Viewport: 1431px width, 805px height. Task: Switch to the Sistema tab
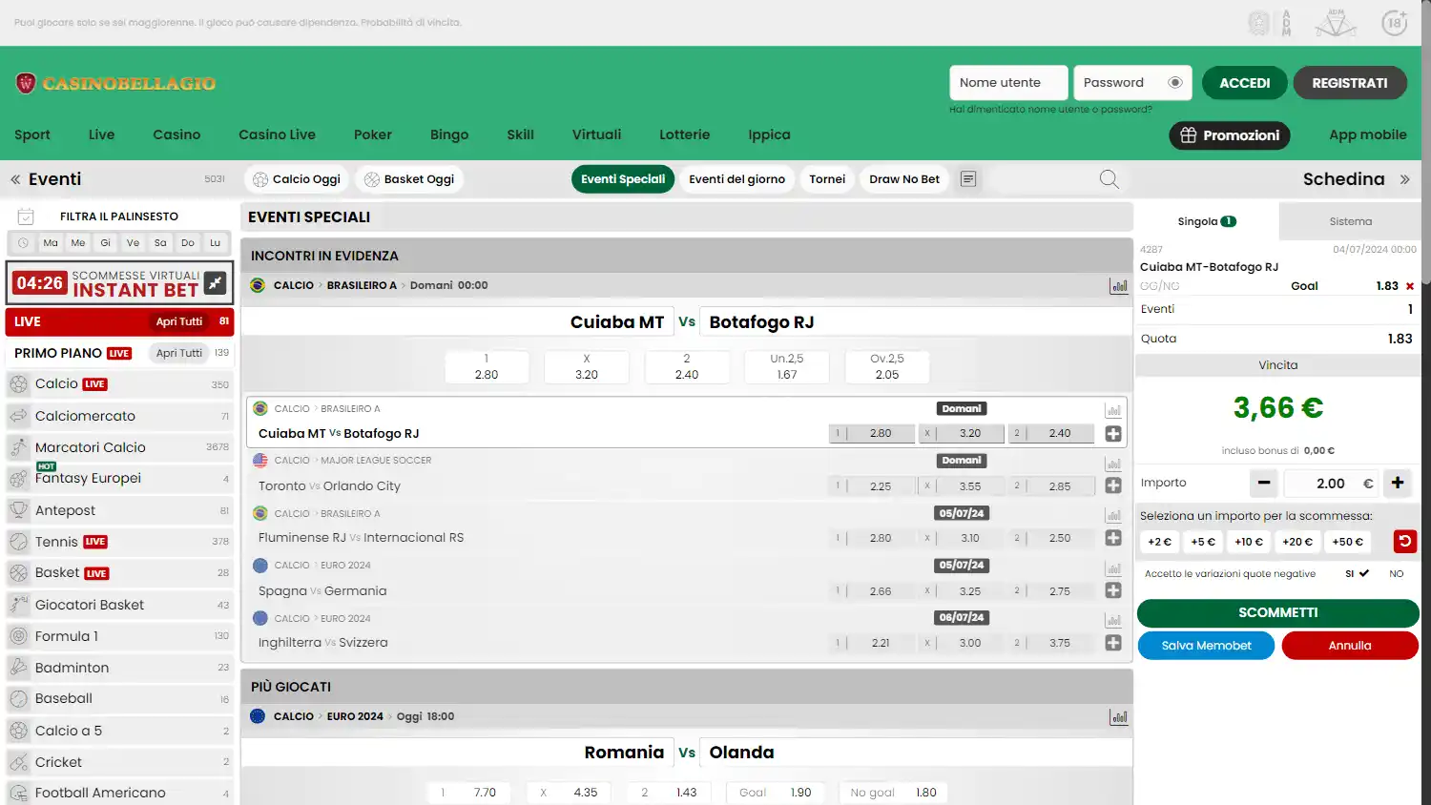(1350, 221)
